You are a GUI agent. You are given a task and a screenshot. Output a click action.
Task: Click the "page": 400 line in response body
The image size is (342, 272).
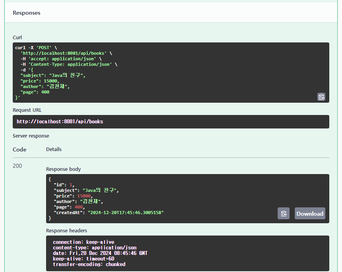pyautogui.click(x=69, y=207)
